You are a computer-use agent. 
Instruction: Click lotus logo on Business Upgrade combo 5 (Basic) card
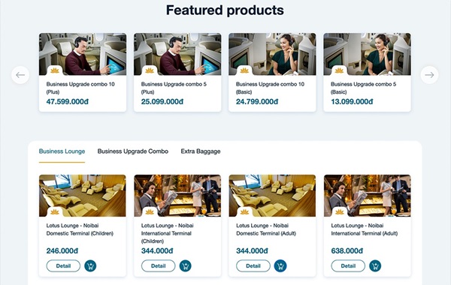339,70
